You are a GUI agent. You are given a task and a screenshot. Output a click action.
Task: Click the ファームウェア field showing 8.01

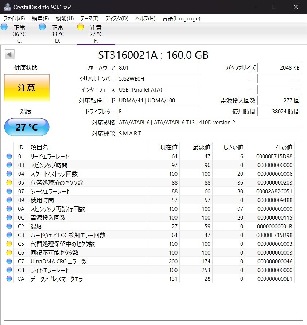(x=158, y=68)
